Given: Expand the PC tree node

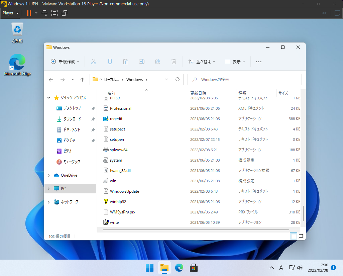Looking at the screenshot, I should (x=48, y=189).
